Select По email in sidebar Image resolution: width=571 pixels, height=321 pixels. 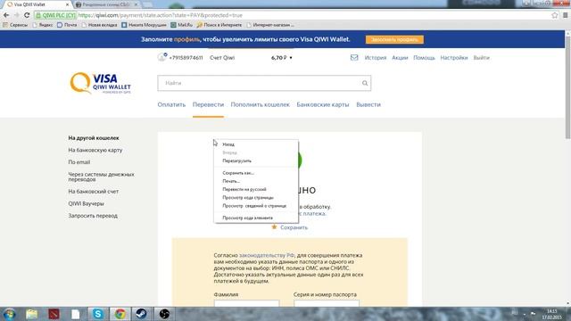pyautogui.click(x=79, y=162)
